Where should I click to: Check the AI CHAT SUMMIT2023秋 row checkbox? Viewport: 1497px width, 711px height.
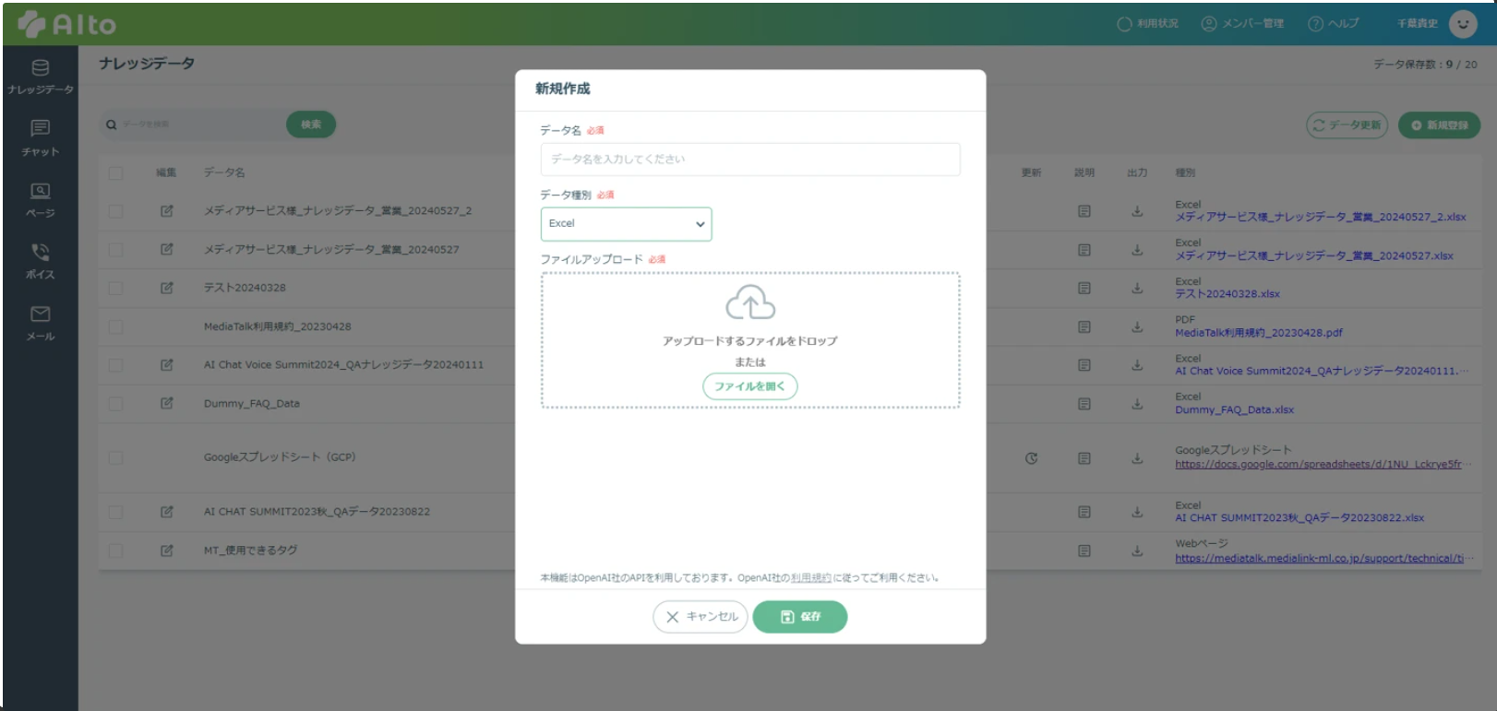coord(115,512)
